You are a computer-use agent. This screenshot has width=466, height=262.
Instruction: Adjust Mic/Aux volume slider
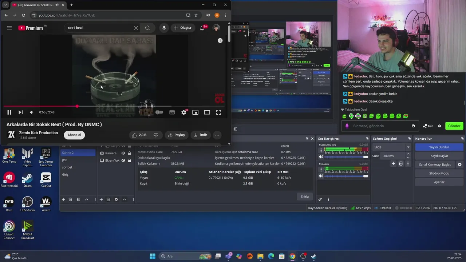click(x=346, y=176)
